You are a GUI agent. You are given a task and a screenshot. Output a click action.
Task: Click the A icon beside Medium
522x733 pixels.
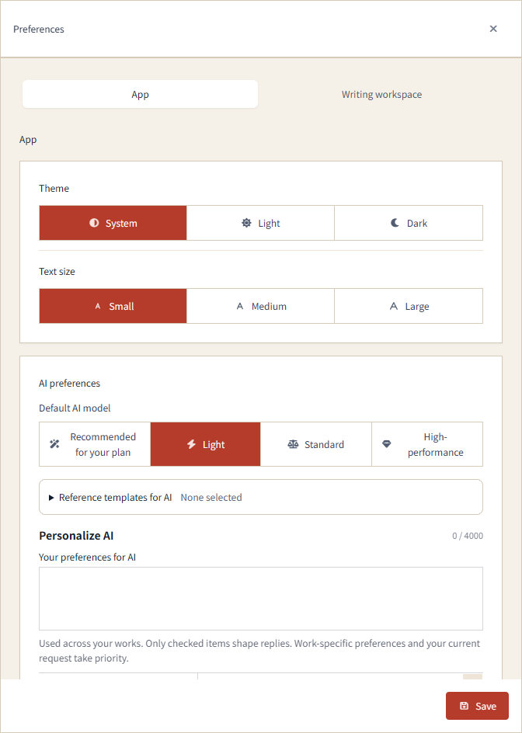pyautogui.click(x=240, y=307)
